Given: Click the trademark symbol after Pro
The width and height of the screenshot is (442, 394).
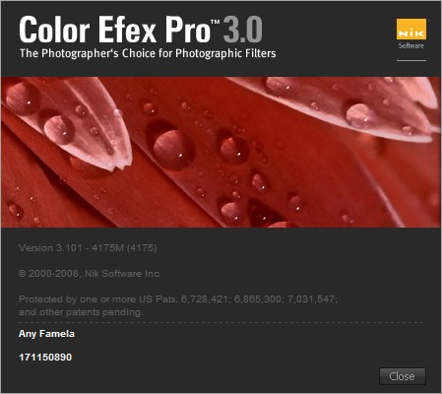Looking at the screenshot, I should tap(215, 22).
